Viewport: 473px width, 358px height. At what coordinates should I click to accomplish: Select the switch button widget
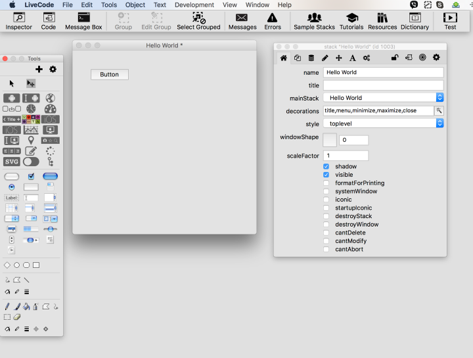click(x=31, y=162)
